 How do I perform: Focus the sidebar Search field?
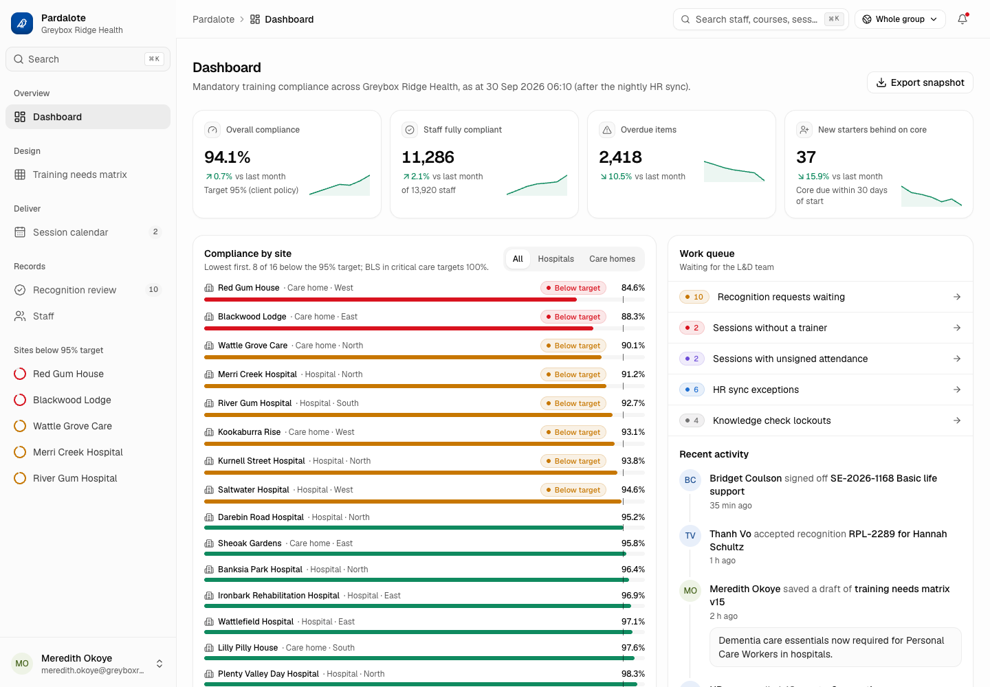[88, 59]
